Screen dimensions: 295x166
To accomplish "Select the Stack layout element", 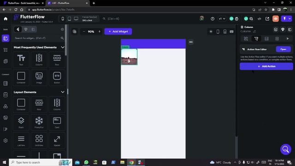I will click(21, 122).
